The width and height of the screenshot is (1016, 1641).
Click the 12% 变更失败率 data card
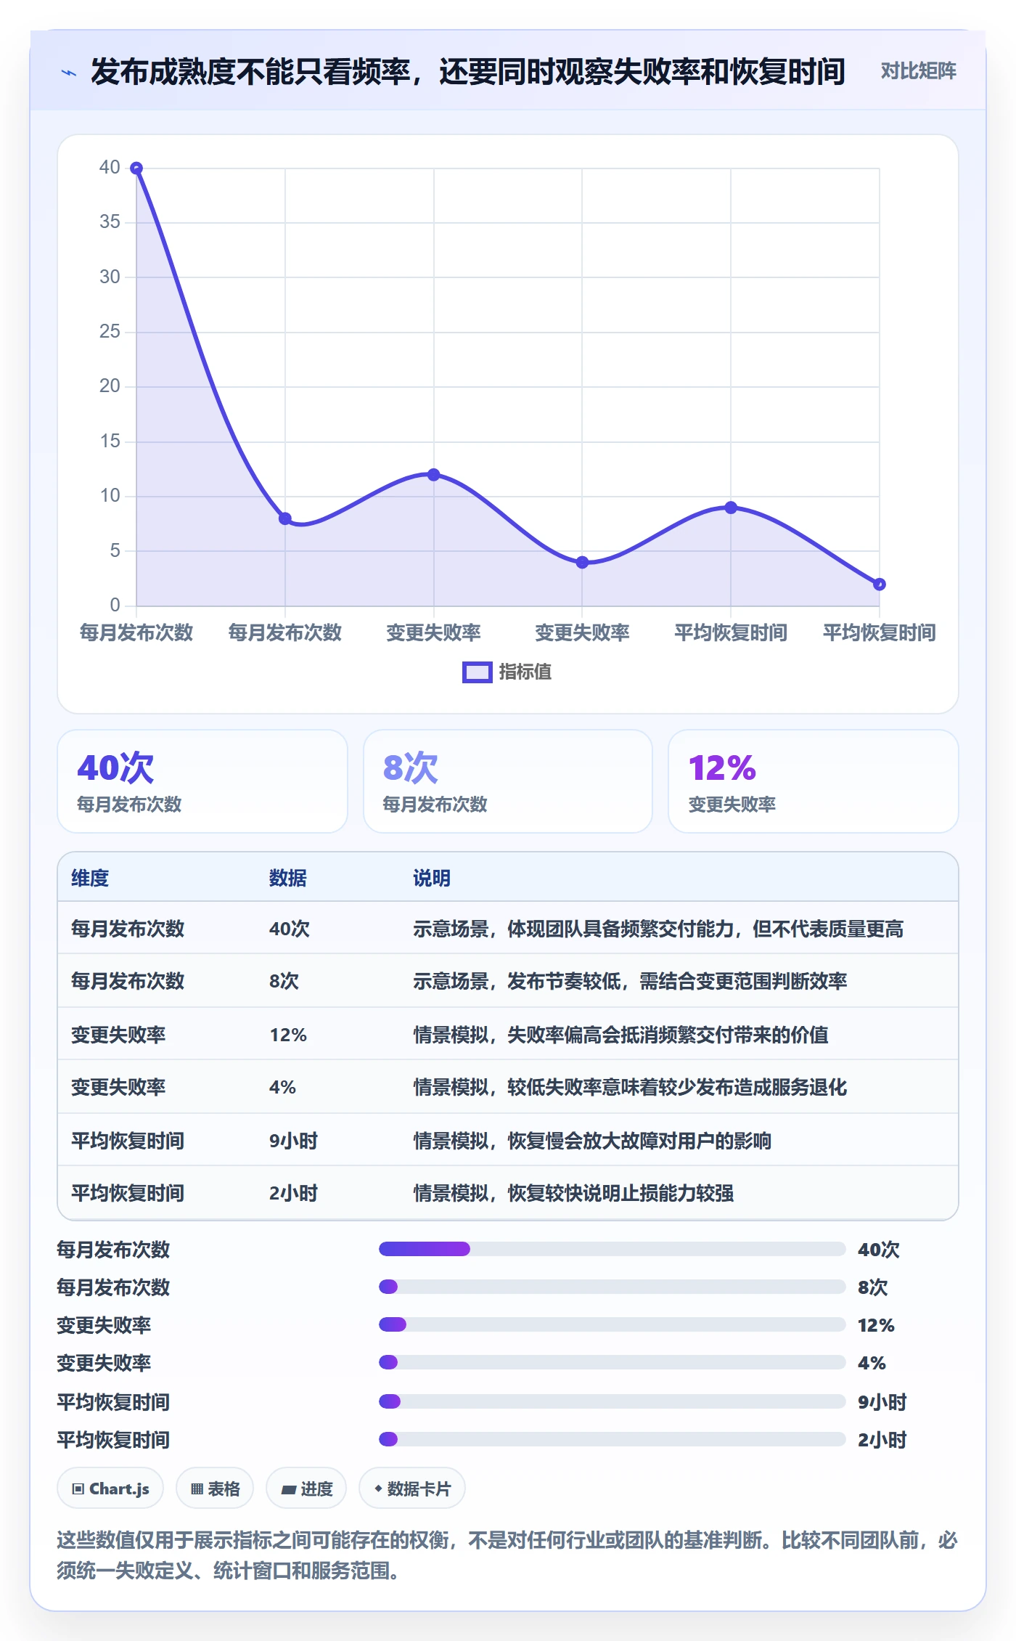coord(813,781)
